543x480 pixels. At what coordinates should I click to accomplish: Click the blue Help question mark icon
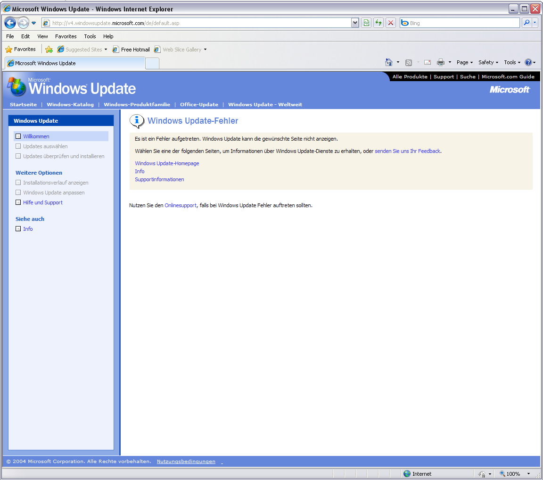click(x=528, y=62)
